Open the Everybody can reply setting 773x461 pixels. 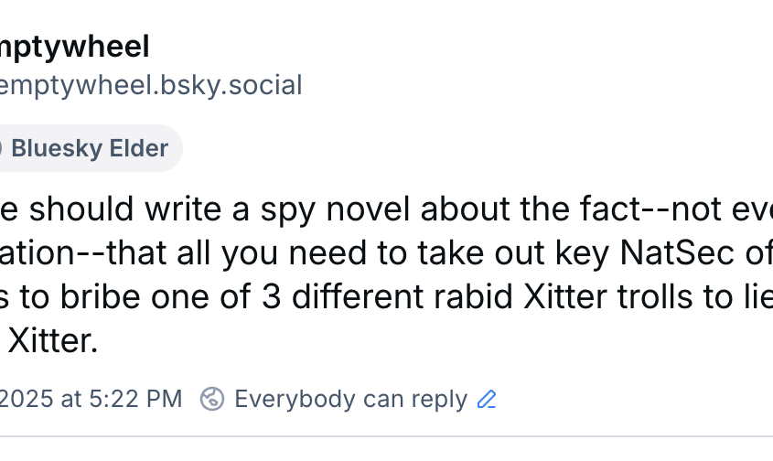350,399
